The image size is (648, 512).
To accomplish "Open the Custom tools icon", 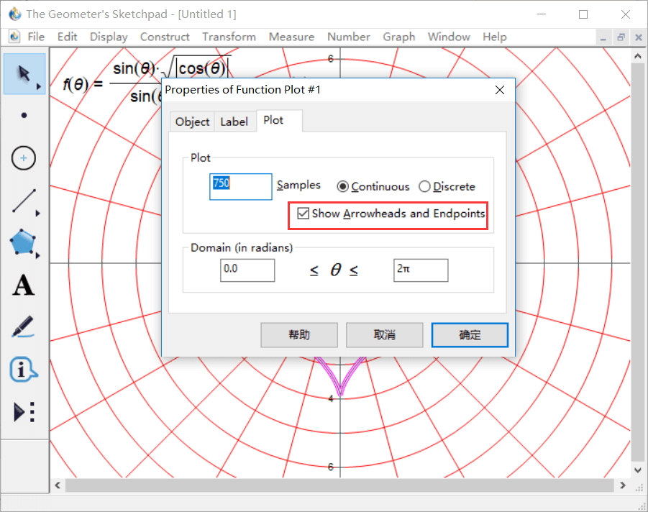I will pos(24,412).
